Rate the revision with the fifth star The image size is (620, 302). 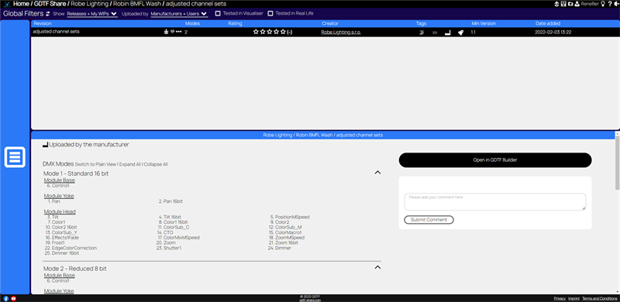pos(283,32)
